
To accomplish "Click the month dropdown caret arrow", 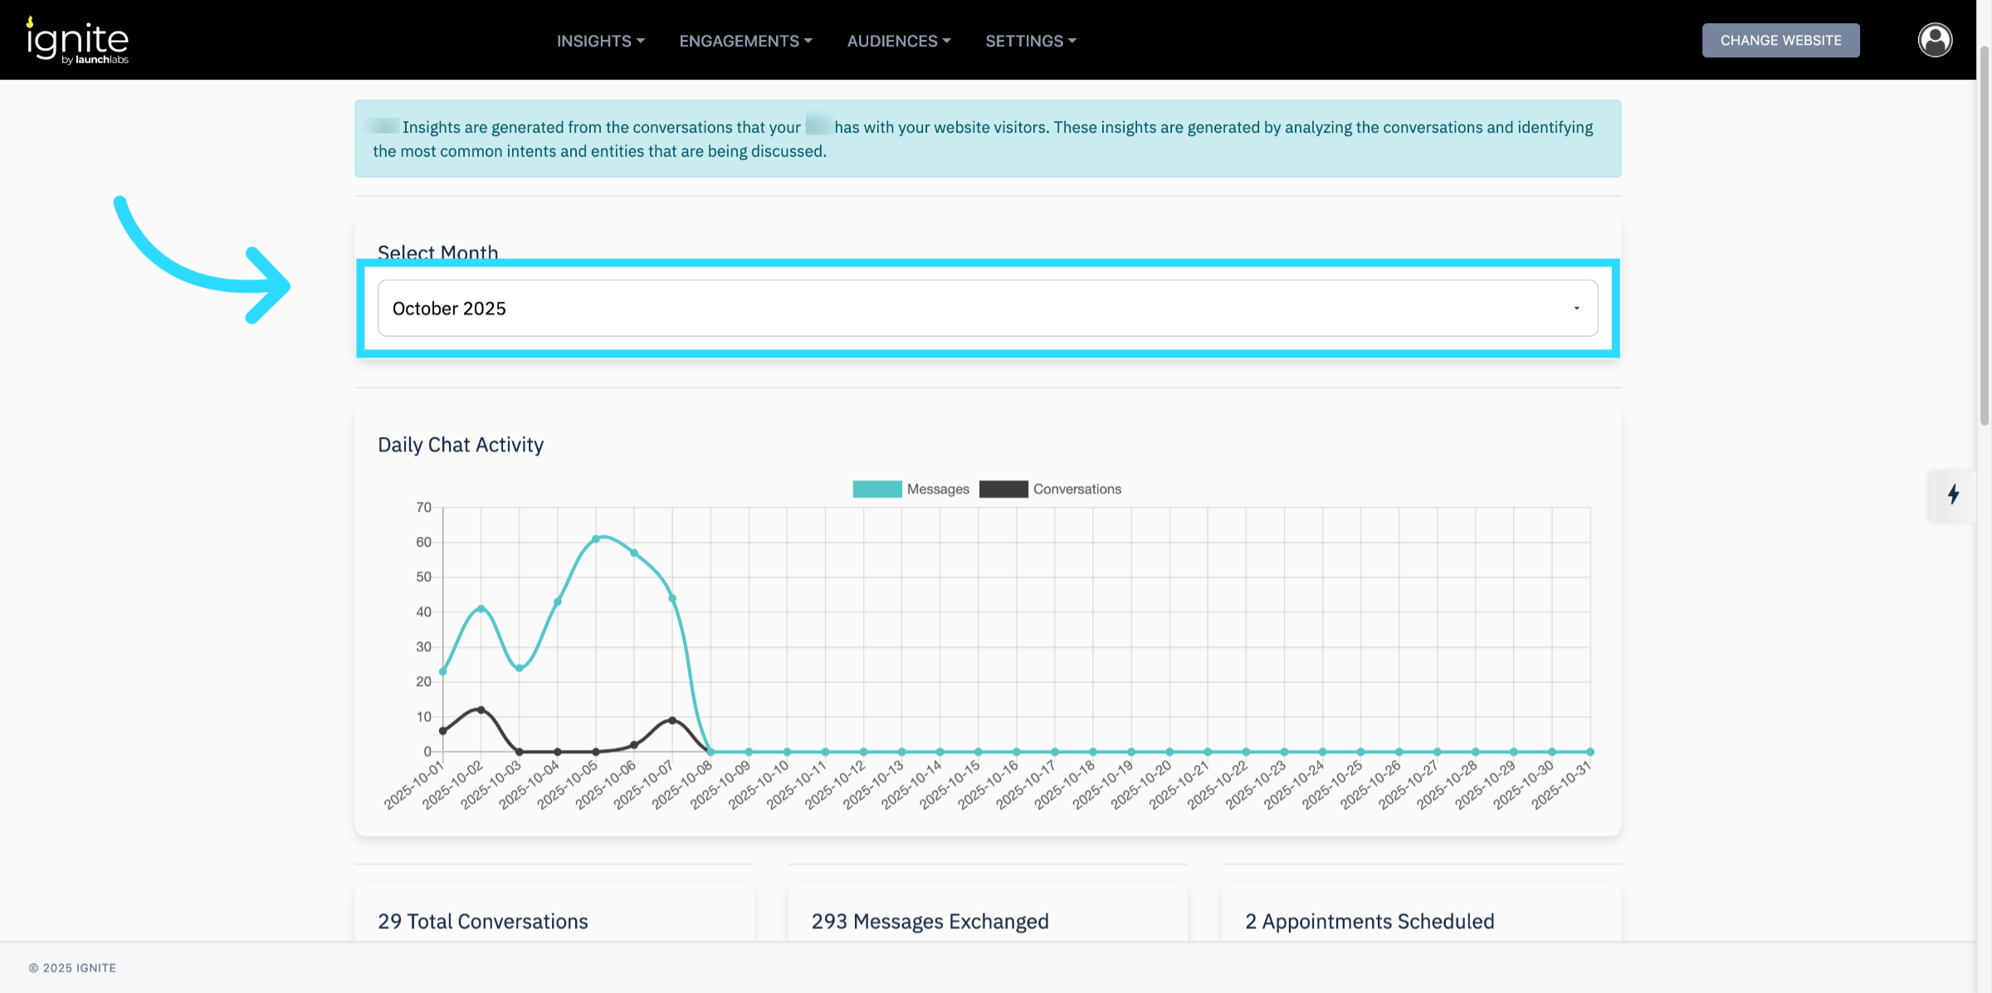I will 1576,309.
